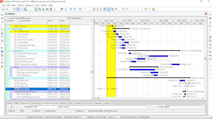Open Projects icon at top of left sidebar

2,15
